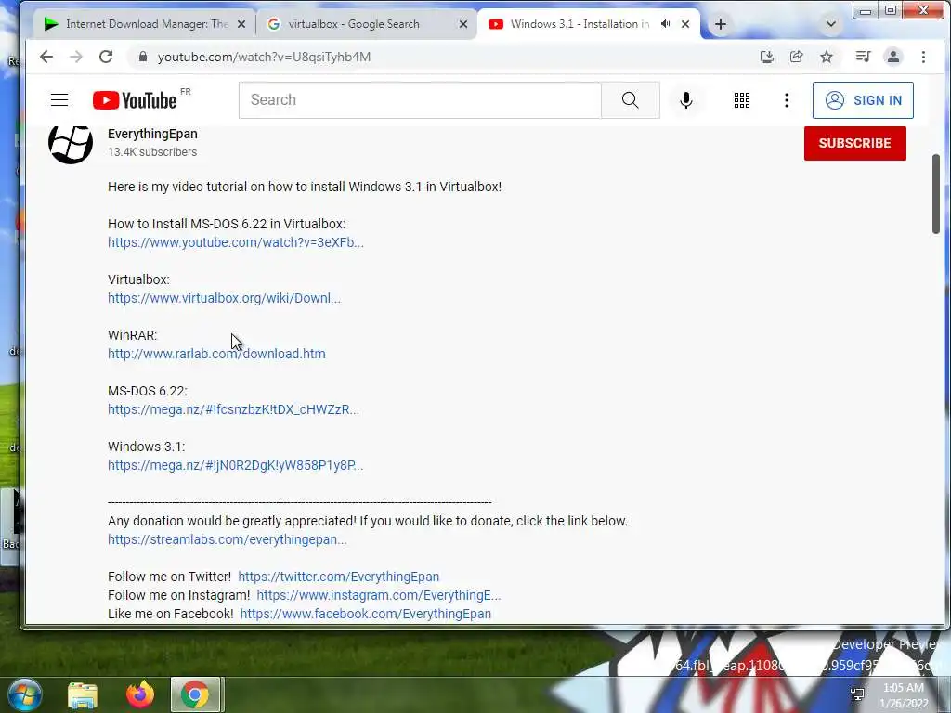Search with your voice microphone icon
Image resolution: width=951 pixels, height=713 pixels.
point(686,100)
